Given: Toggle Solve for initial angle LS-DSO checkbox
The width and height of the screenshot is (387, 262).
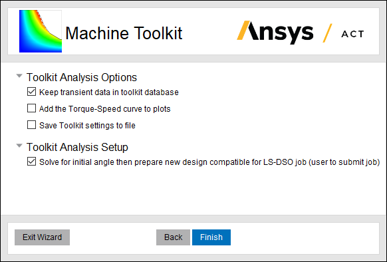Looking at the screenshot, I should click(x=31, y=162).
